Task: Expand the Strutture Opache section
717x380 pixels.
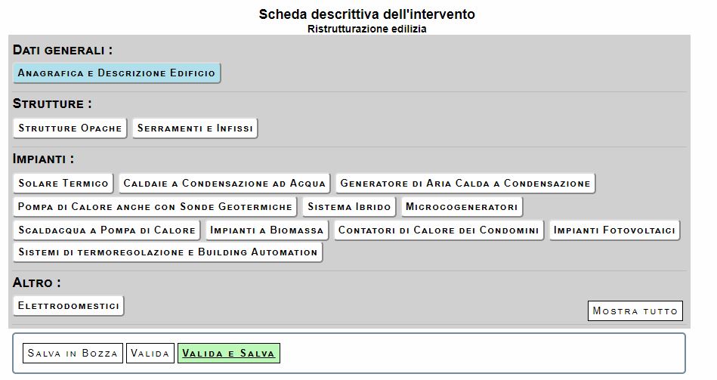Action: (x=70, y=128)
